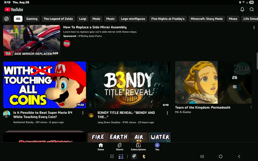The image size is (258, 161).
Task: Show recent apps
Action: pos(202,156)
